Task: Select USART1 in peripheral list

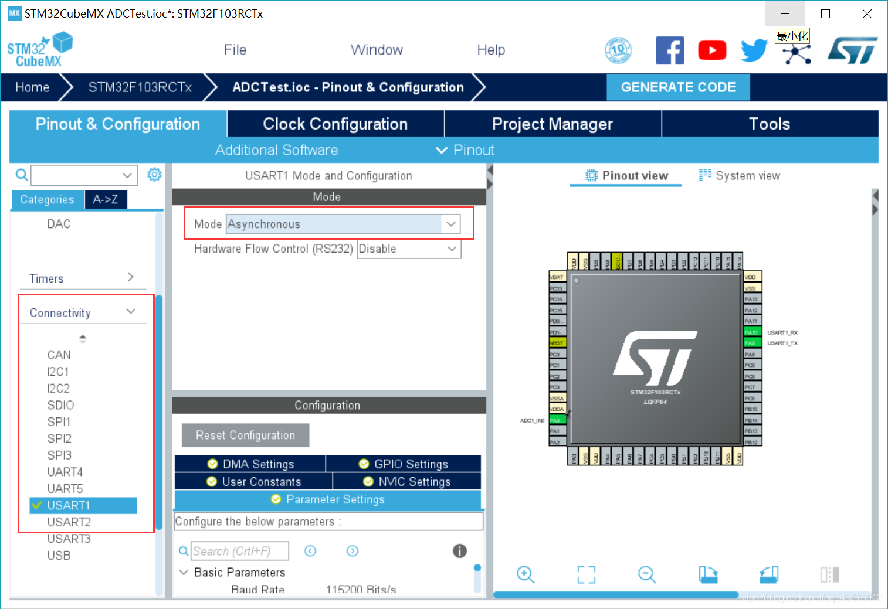Action: click(x=83, y=505)
